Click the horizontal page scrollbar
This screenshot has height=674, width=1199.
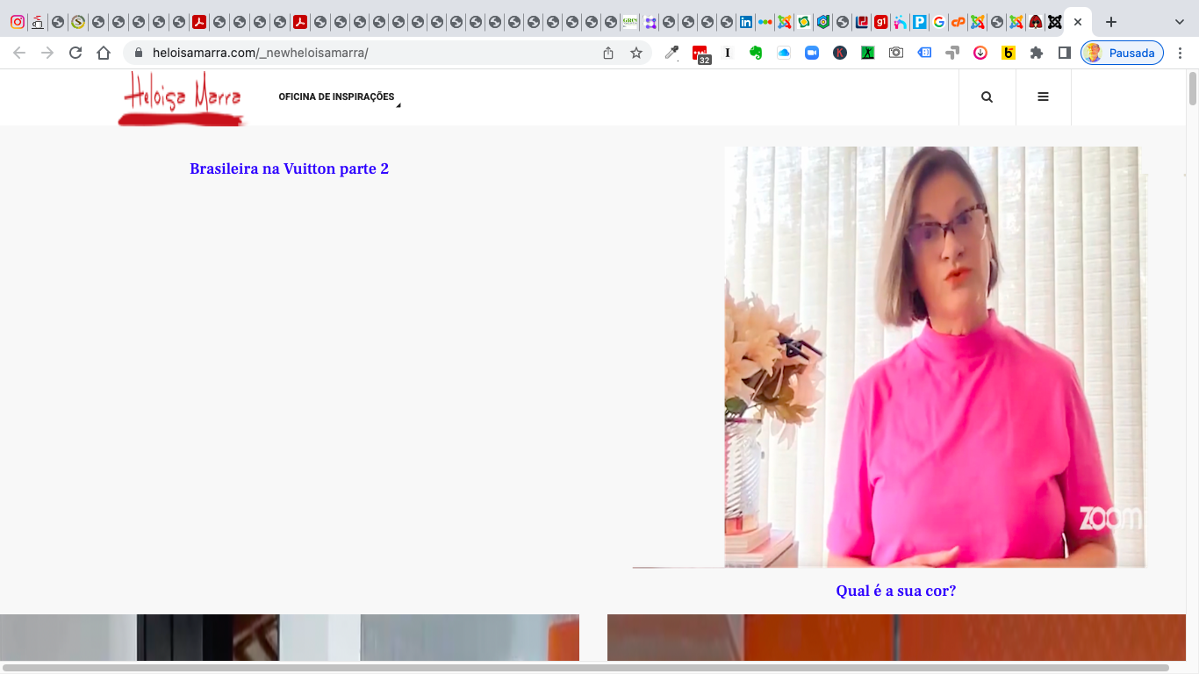point(585,668)
